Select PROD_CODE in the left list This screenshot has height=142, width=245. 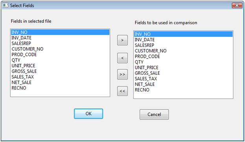pyautogui.click(x=60, y=54)
